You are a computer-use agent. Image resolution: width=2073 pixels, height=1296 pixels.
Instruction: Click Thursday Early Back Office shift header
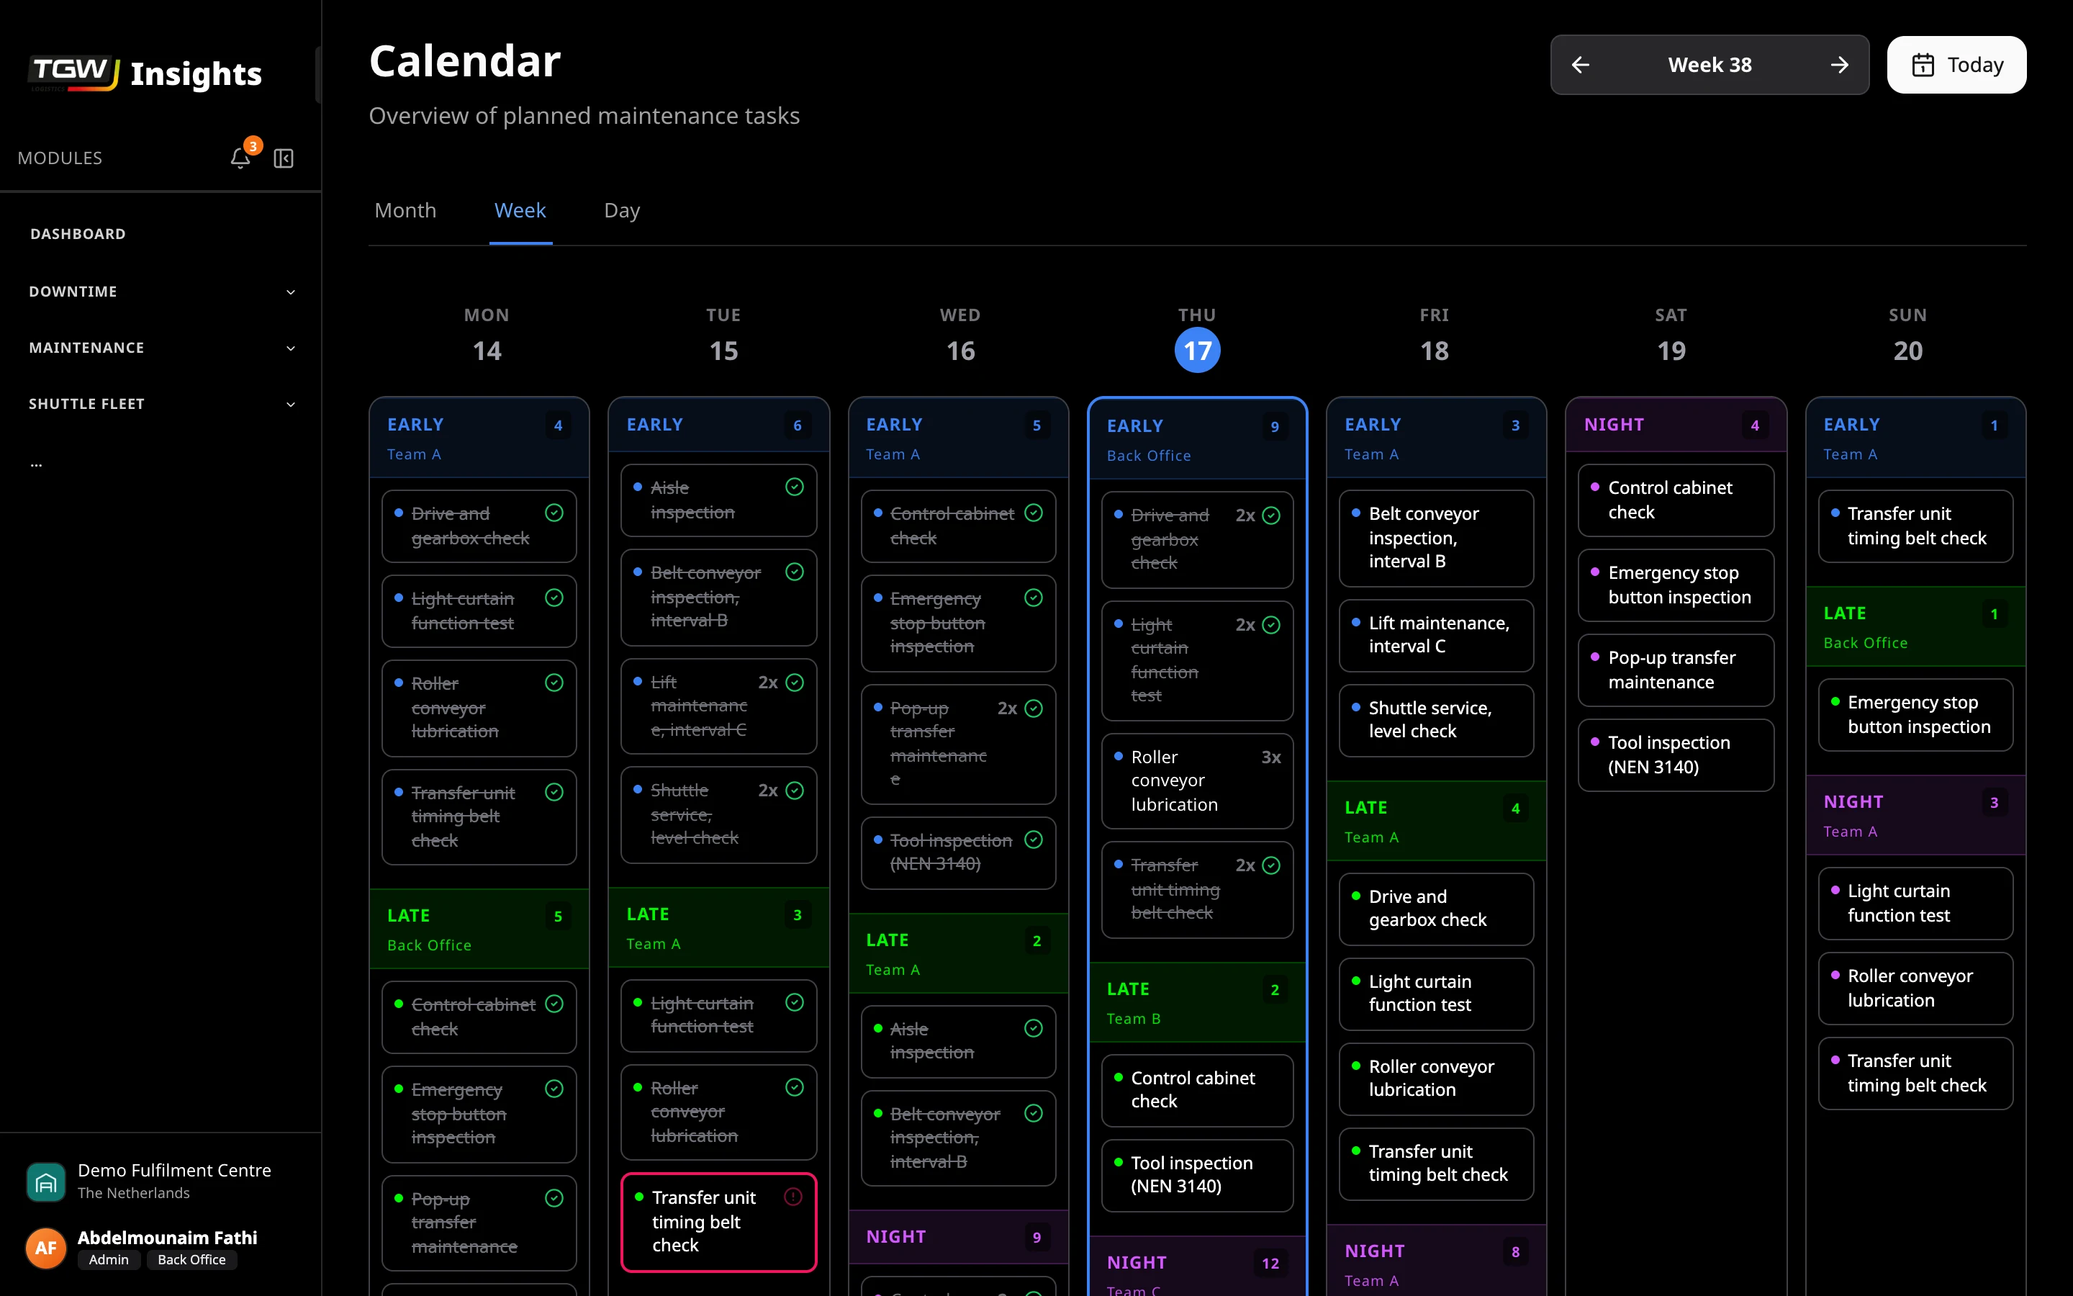pyautogui.click(x=1197, y=439)
